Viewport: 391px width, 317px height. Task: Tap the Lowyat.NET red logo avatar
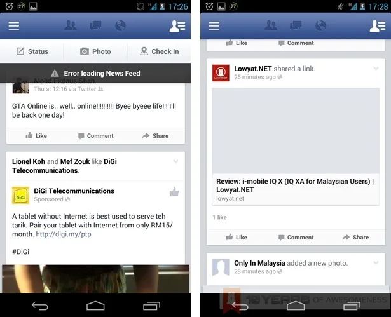(x=221, y=73)
